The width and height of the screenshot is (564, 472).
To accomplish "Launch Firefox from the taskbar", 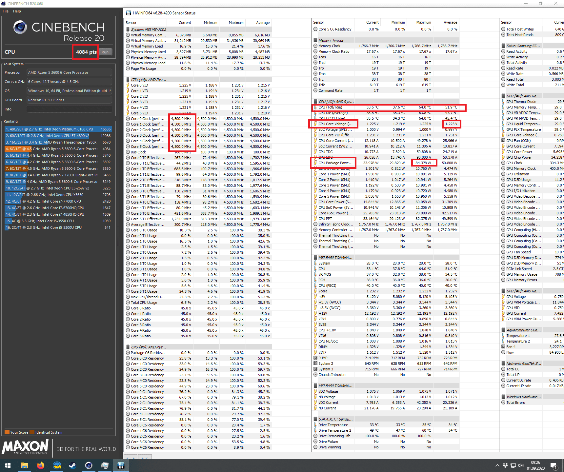I will (x=40, y=465).
